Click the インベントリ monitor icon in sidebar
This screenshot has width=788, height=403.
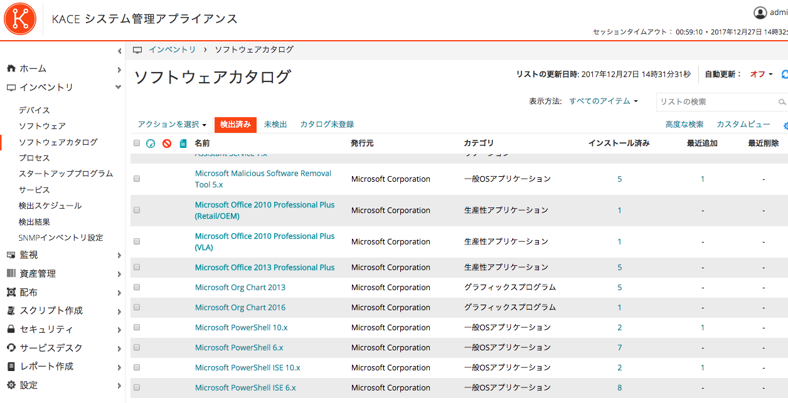11,88
